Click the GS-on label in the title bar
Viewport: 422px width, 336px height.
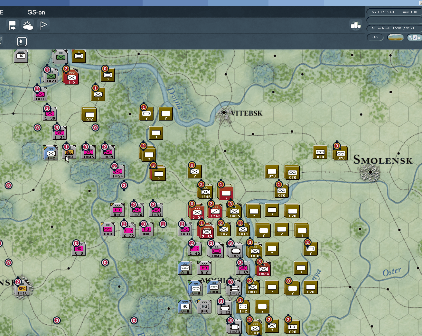pos(36,13)
